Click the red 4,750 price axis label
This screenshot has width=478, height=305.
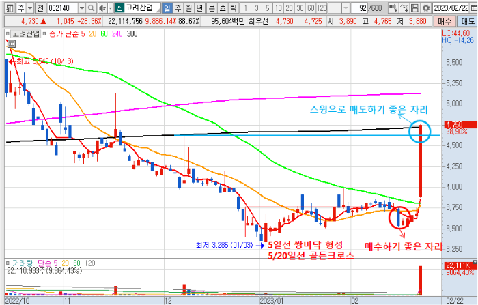click(x=460, y=124)
